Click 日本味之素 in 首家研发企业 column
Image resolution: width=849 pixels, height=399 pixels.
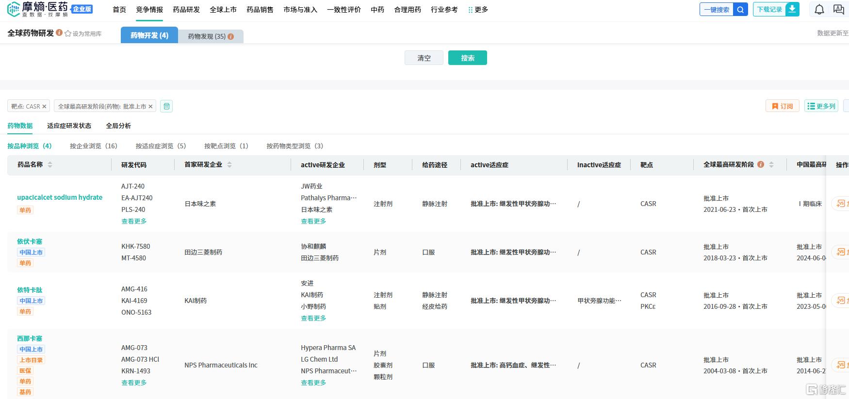click(x=200, y=204)
